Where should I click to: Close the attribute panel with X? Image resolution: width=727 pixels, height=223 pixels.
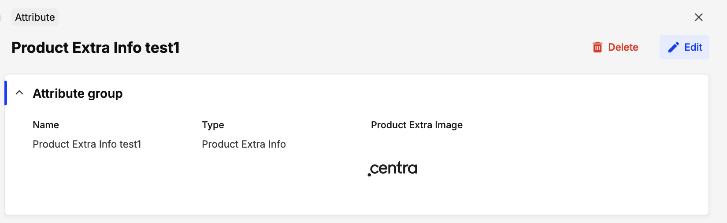[x=699, y=17]
